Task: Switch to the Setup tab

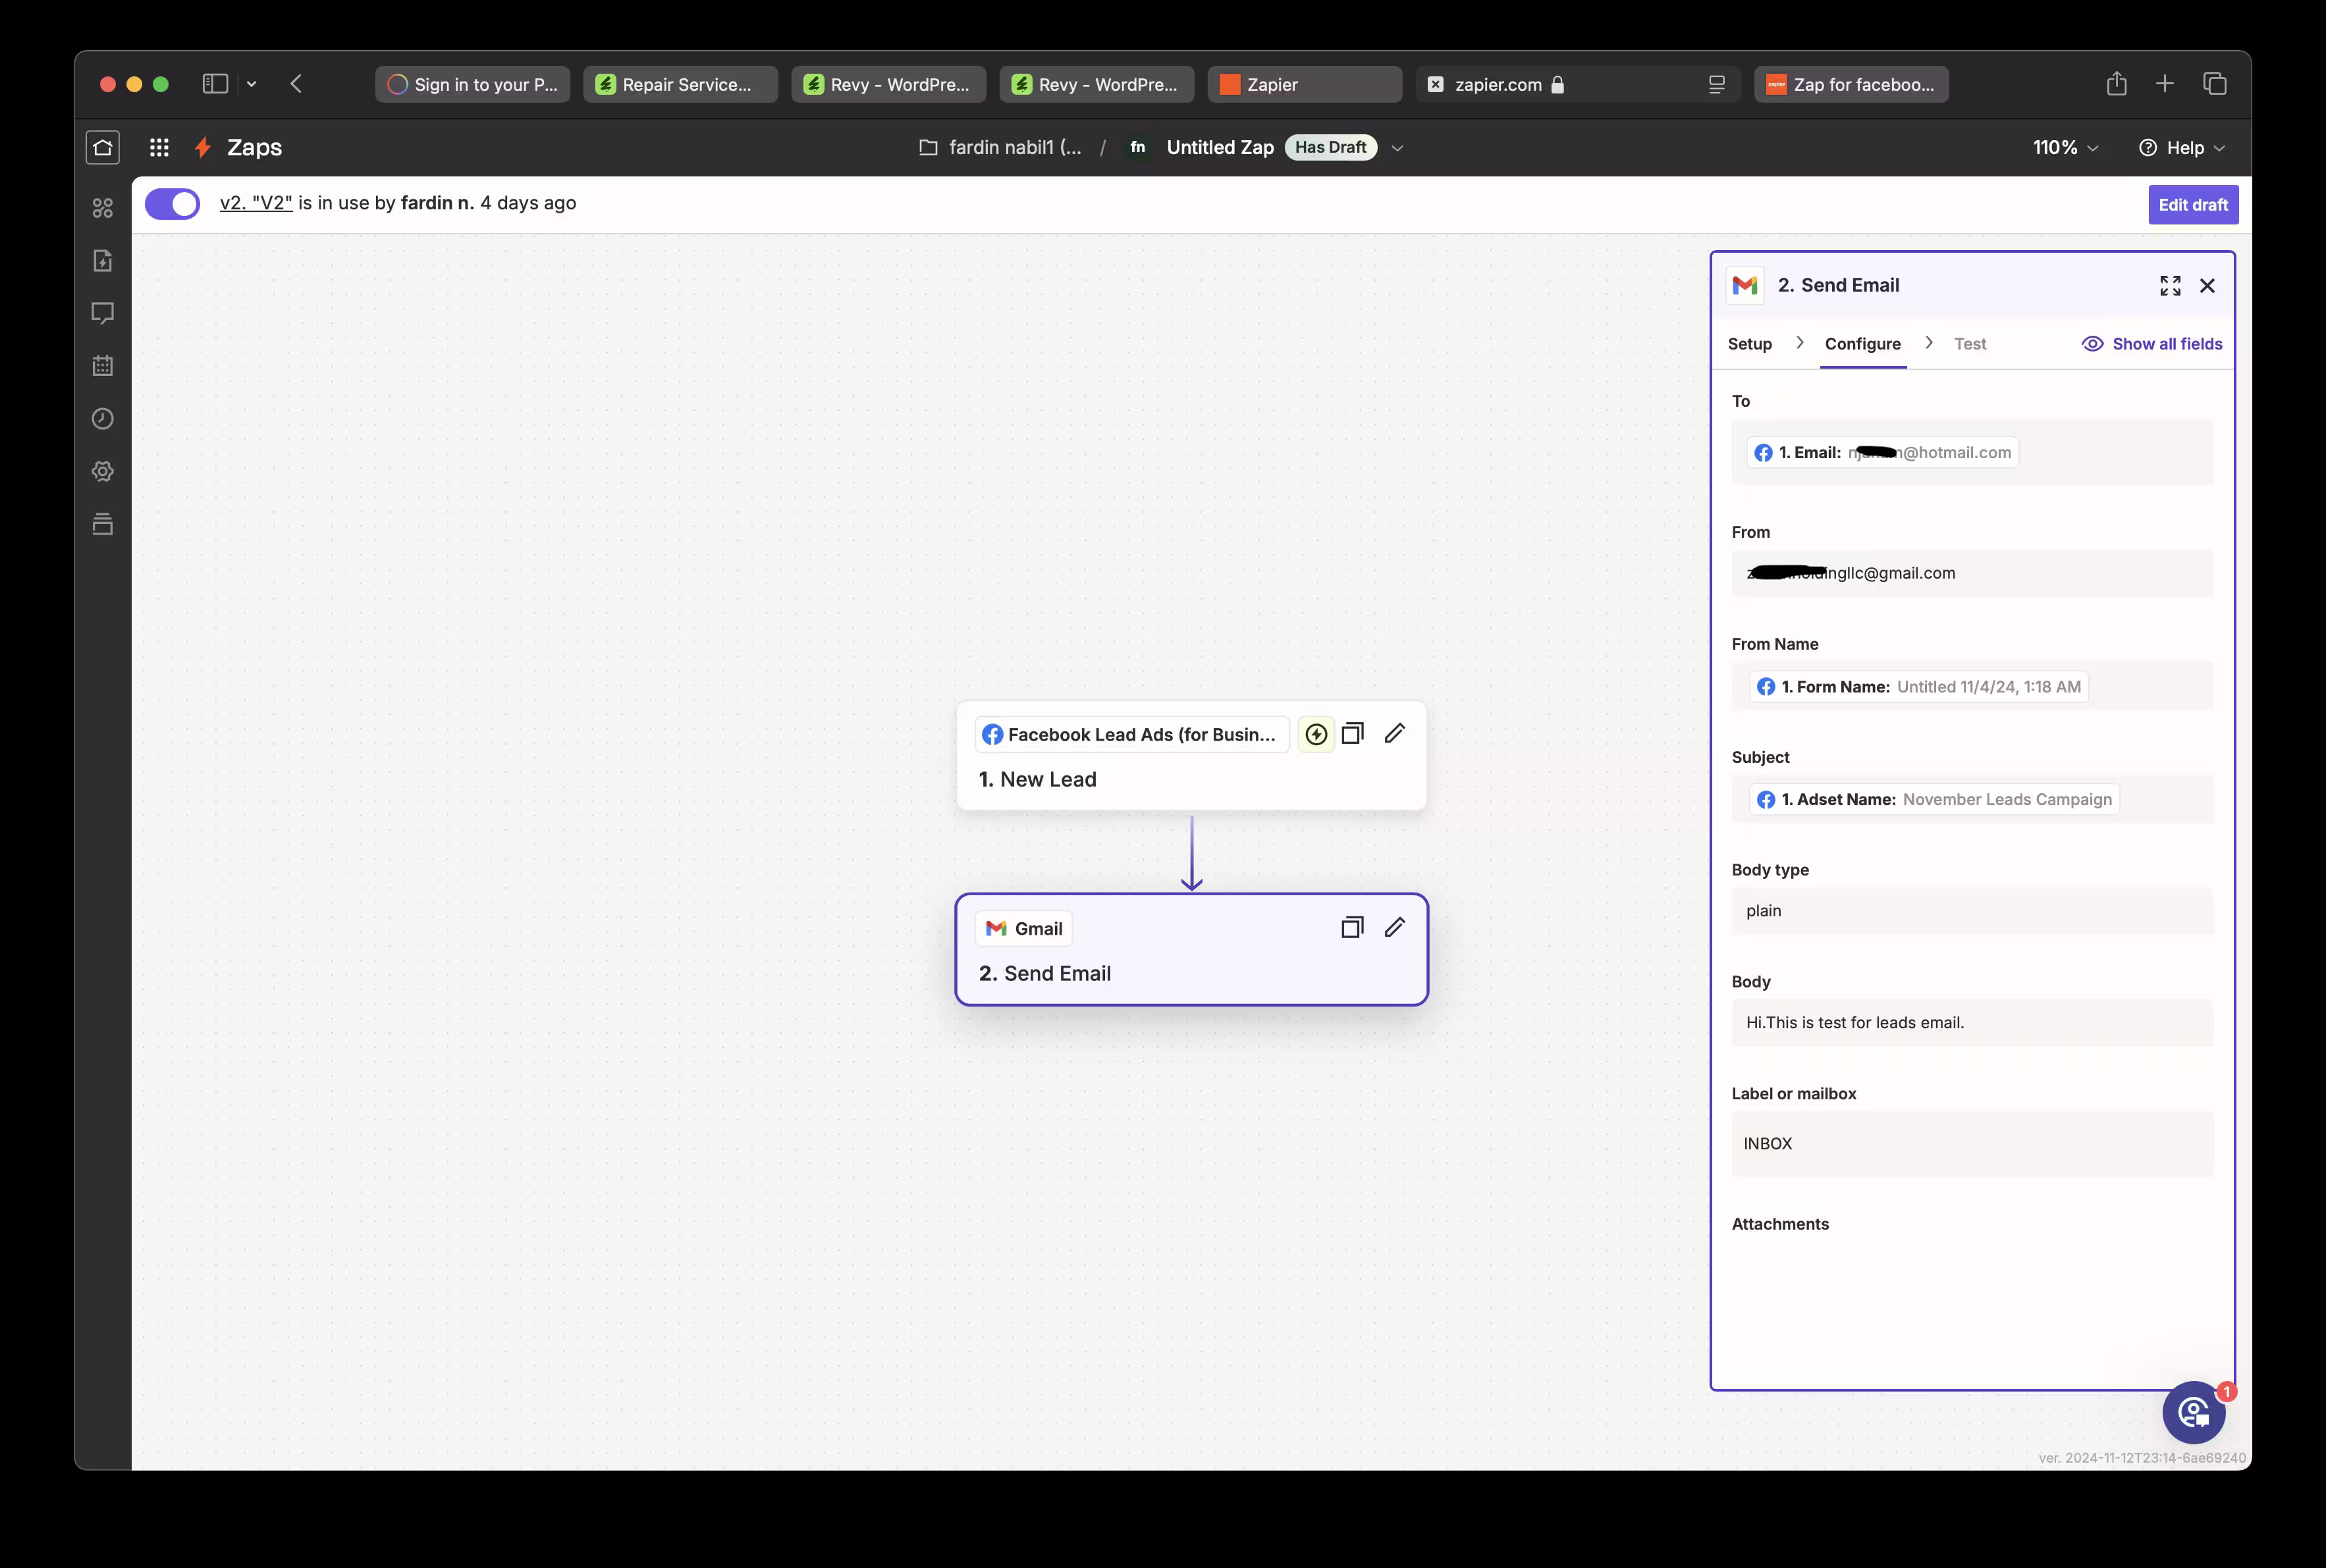Action: [x=1748, y=344]
